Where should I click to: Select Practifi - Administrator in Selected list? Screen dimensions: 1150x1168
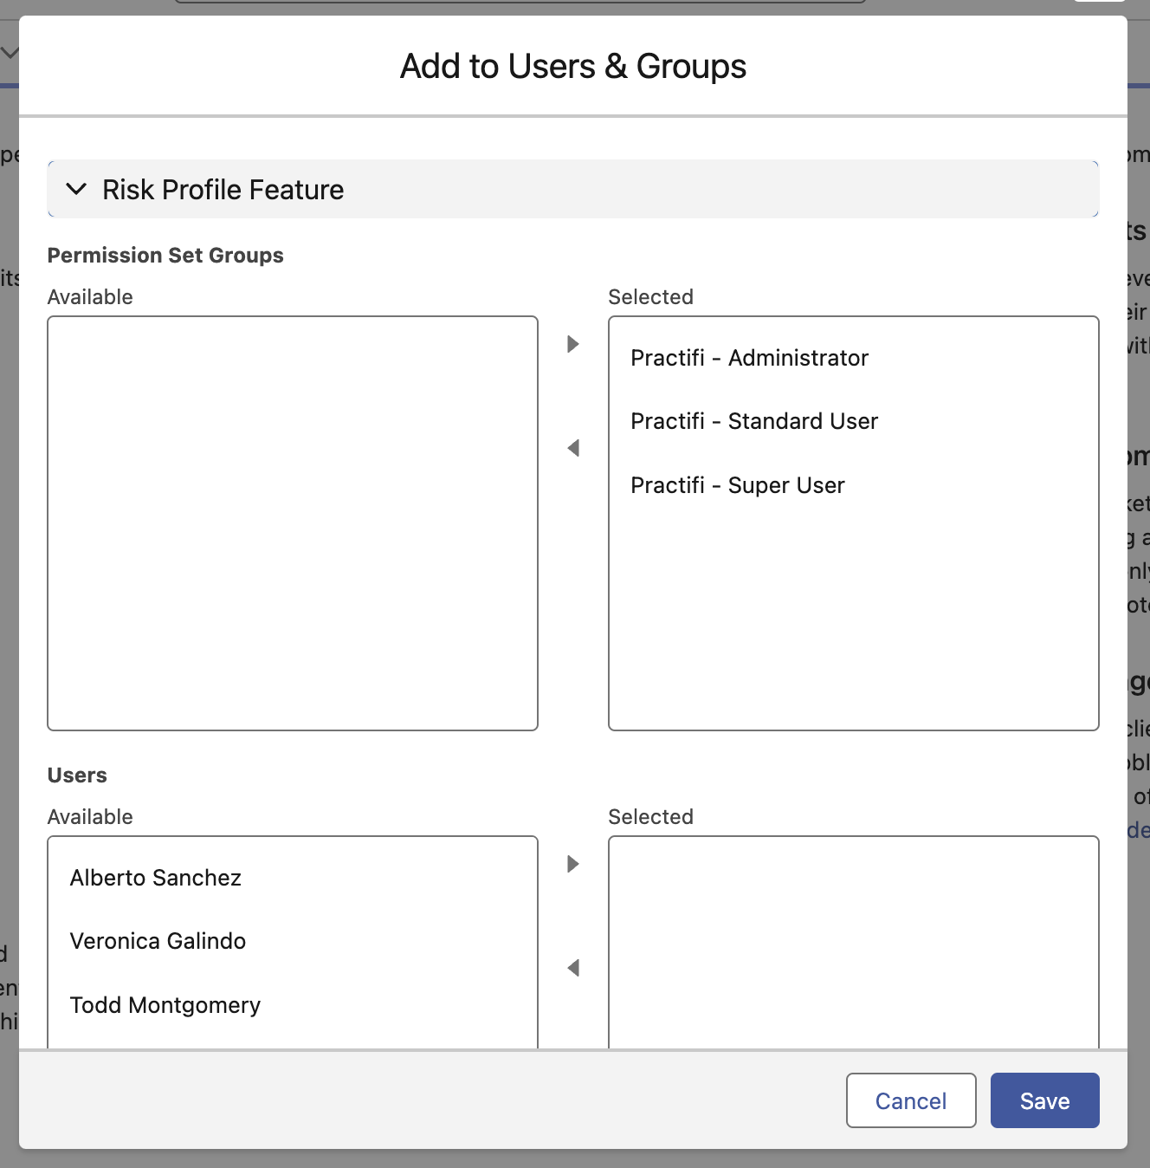[749, 358]
